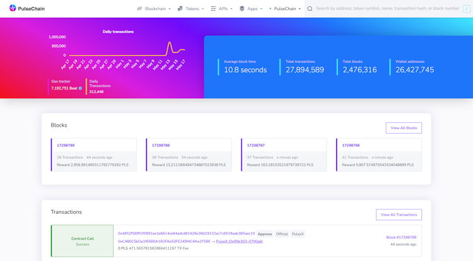Click Total blocks 2,476,316 value
473x261 pixels.
[359, 70]
